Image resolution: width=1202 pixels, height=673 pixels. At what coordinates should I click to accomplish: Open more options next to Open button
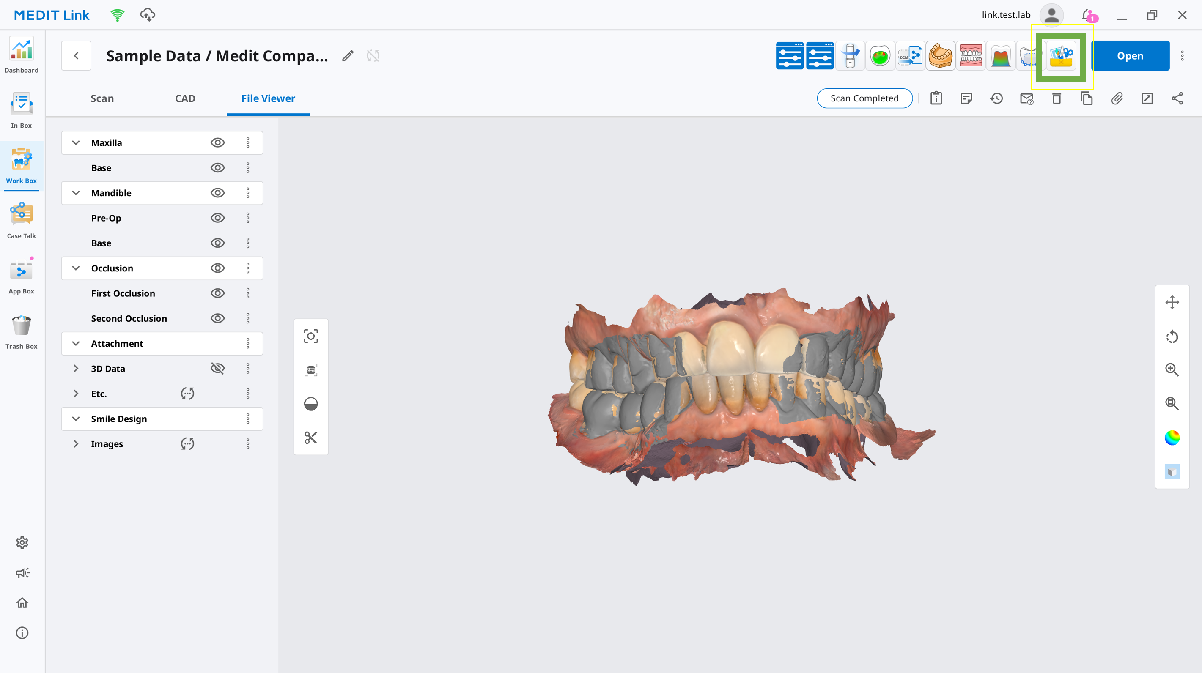[1183, 55]
